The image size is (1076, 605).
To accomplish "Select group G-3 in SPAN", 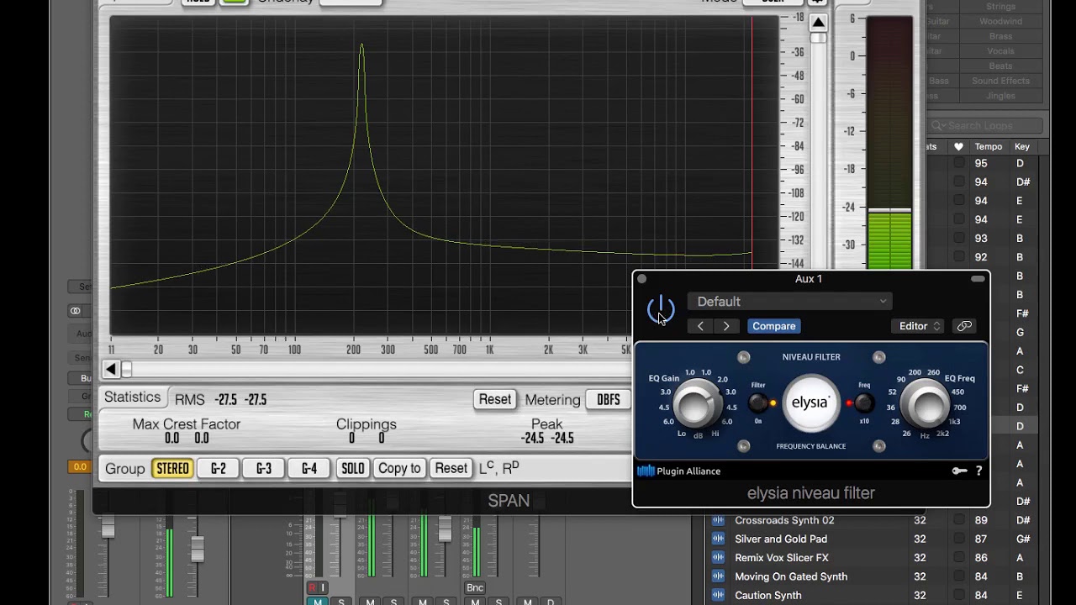I will (x=264, y=468).
